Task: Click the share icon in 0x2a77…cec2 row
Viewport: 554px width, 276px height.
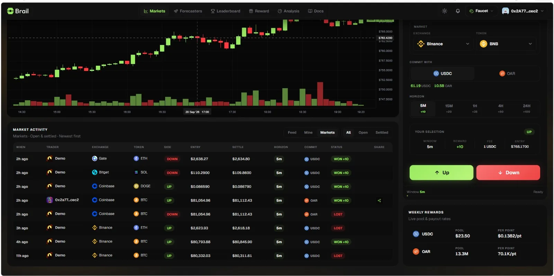Action: click(379, 201)
